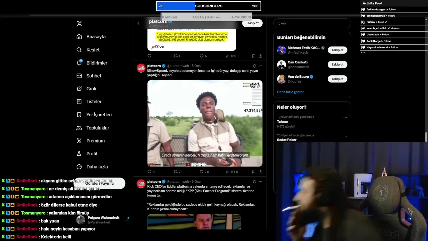View analytics of top post 12 B
428x241 pixels.
pos(231,56)
